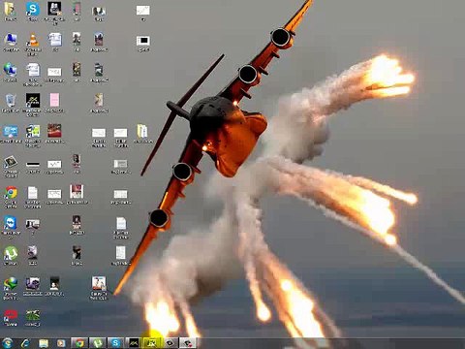Open Internet Explorer from the taskbar
The width and height of the screenshot is (465, 349).
point(25,343)
